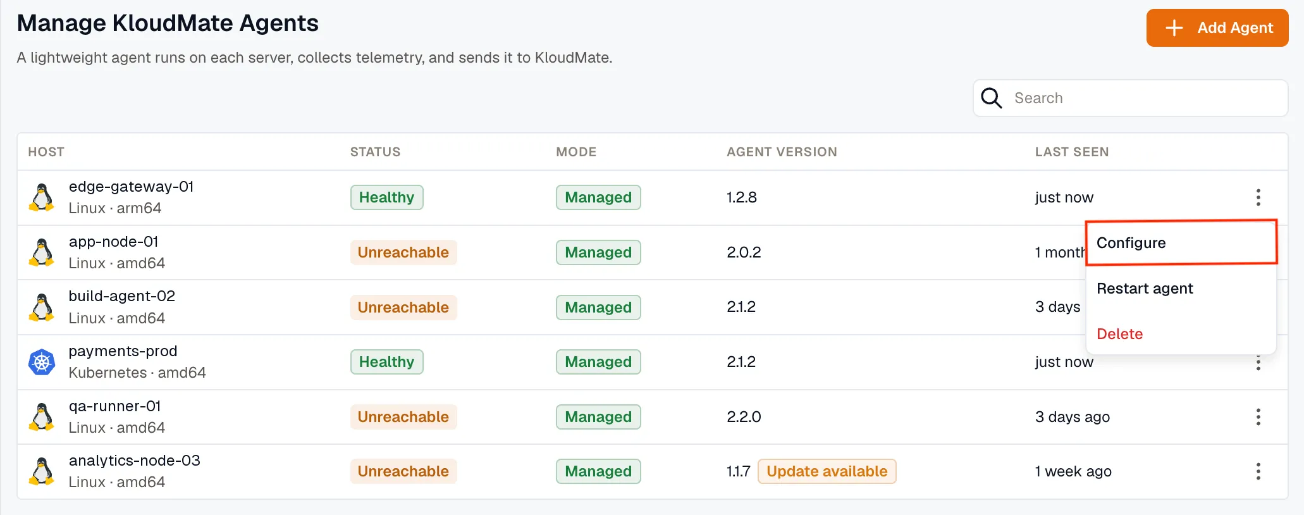Click the Healthy badge for payments-prod
This screenshot has width=1304, height=515.
(x=386, y=362)
